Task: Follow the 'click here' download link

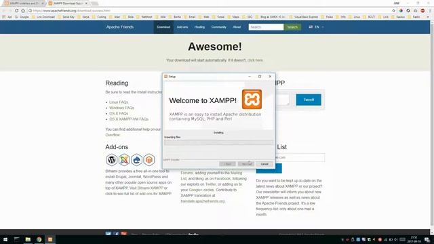Action: (x=255, y=60)
